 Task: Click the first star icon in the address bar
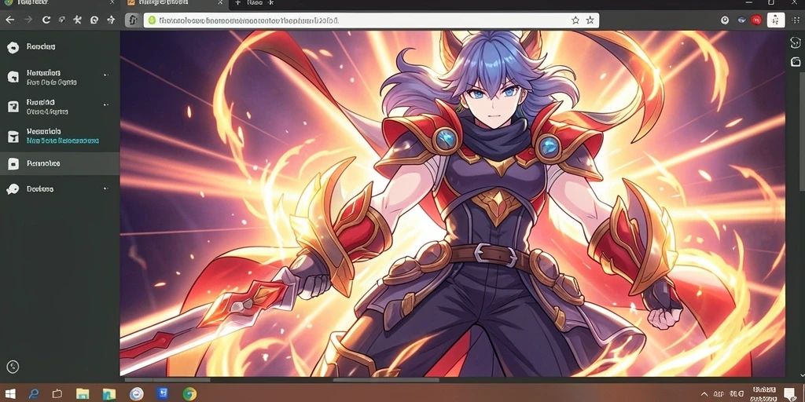coord(575,20)
